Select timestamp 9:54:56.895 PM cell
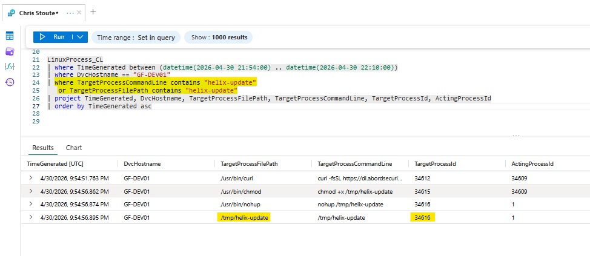 pos(75,218)
